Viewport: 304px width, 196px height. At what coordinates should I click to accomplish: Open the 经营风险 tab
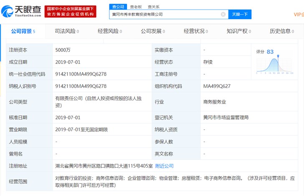pyautogui.click(x=110, y=31)
